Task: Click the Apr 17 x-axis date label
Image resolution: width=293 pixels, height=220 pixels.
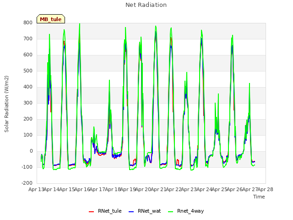Action: coord(98,189)
